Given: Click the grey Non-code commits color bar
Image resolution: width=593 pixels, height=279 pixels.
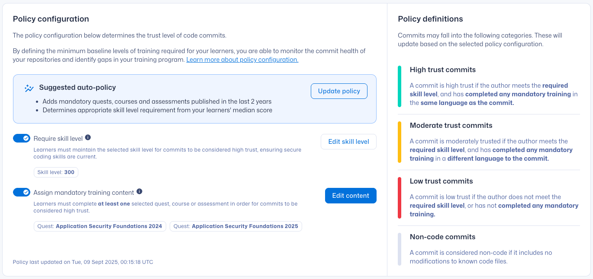Looking at the screenshot, I should [400, 249].
